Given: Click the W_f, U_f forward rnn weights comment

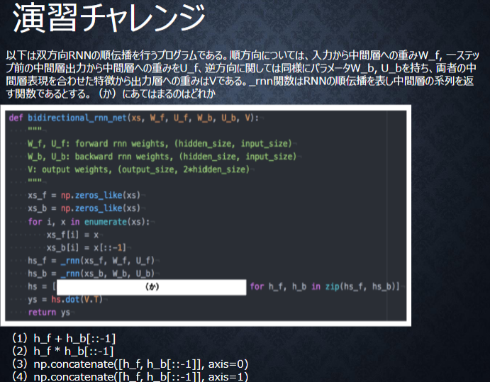Looking at the screenshot, I should (x=160, y=144).
